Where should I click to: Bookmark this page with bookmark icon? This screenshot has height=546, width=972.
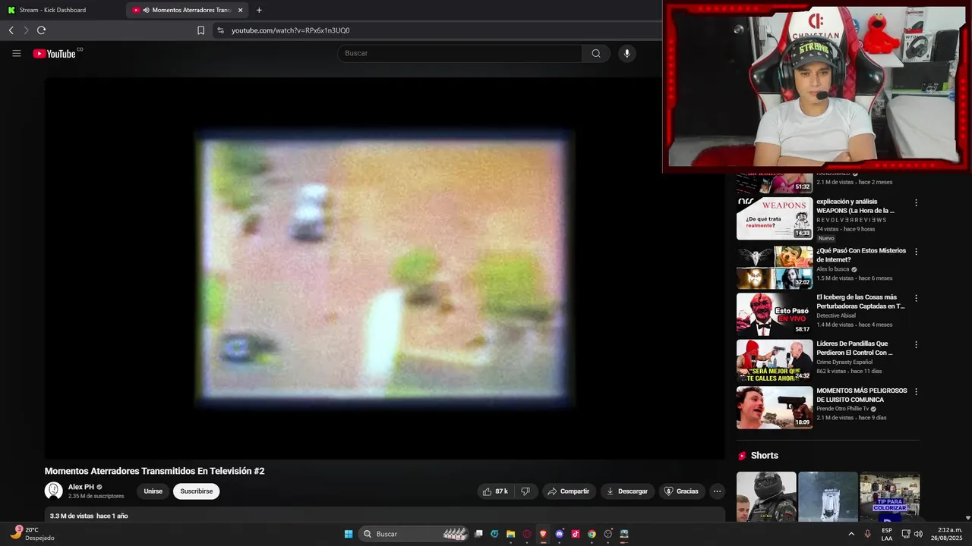(200, 30)
